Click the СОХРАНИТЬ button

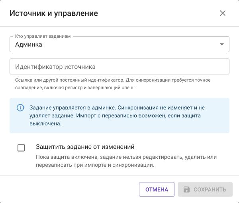tap(205, 189)
